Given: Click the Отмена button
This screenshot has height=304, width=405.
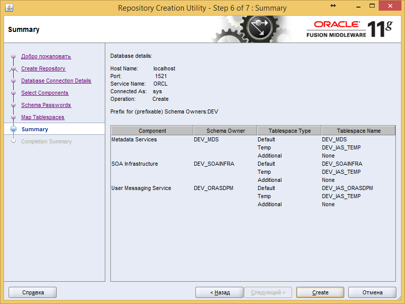Looking at the screenshot, I should 372,292.
